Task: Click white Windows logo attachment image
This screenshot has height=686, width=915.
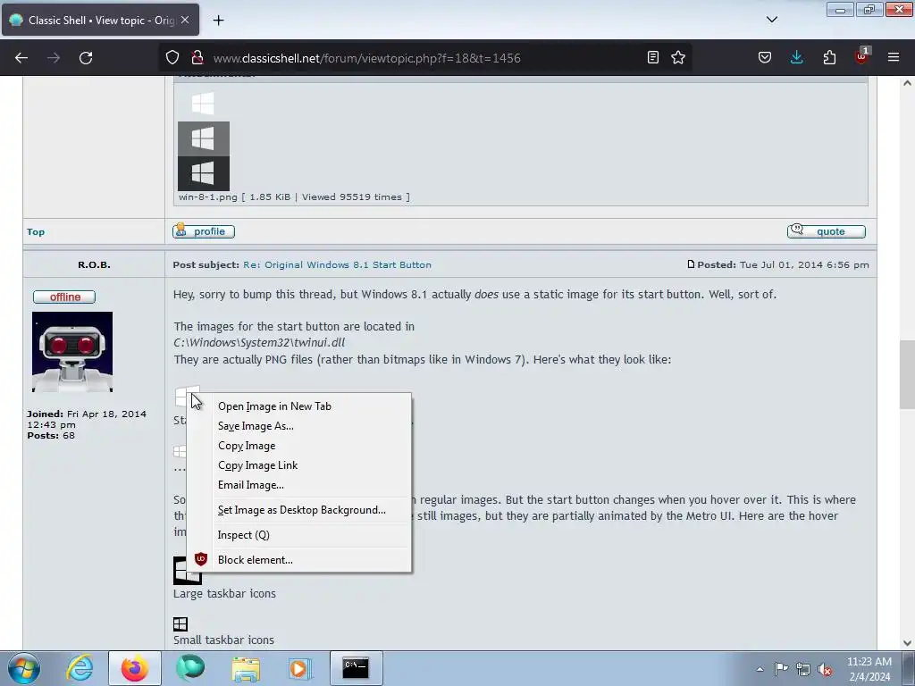Action: 203,104
